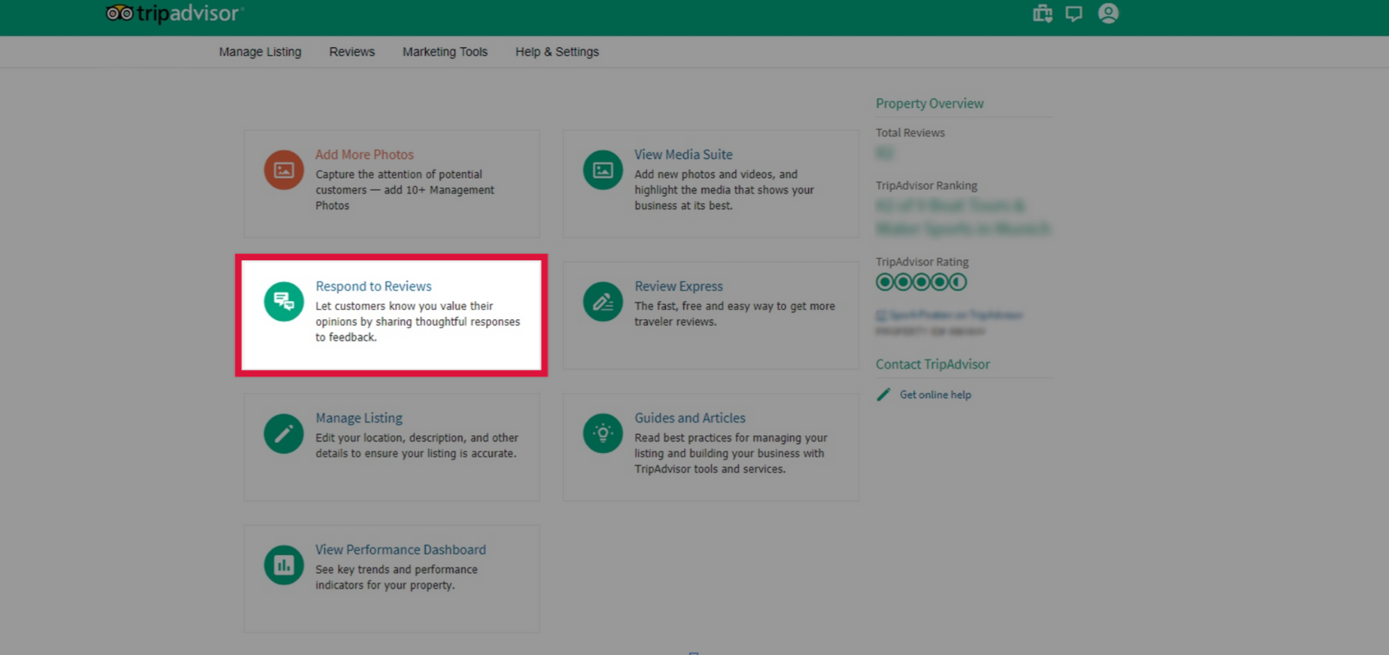Image resolution: width=1389 pixels, height=655 pixels.
Task: Click the blurred TripAdvisor Ranking link
Action: click(x=963, y=217)
